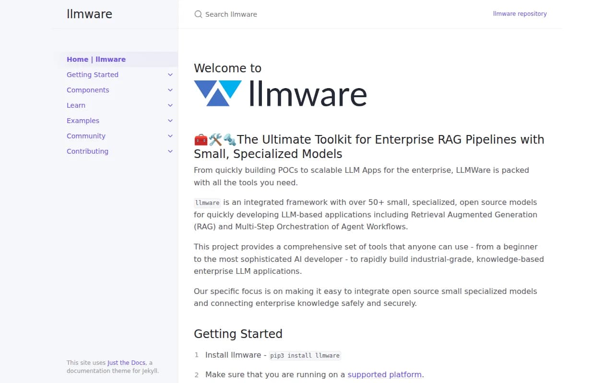Open the Contributing sidebar link

coord(87,151)
